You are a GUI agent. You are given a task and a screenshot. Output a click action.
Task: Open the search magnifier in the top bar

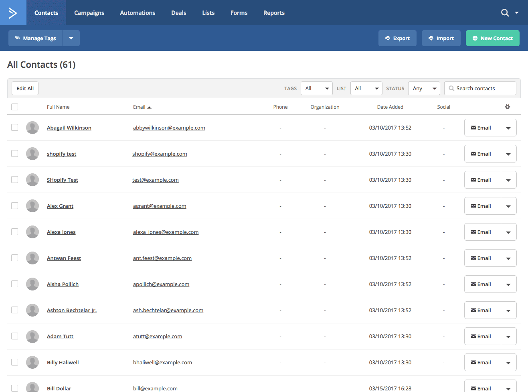point(504,12)
